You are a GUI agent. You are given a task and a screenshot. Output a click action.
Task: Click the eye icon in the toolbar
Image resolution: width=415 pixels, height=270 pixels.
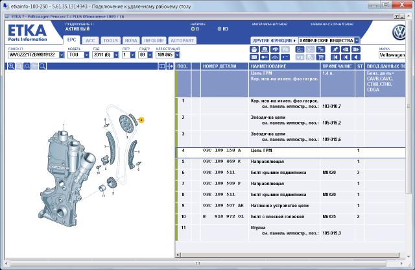346,49
